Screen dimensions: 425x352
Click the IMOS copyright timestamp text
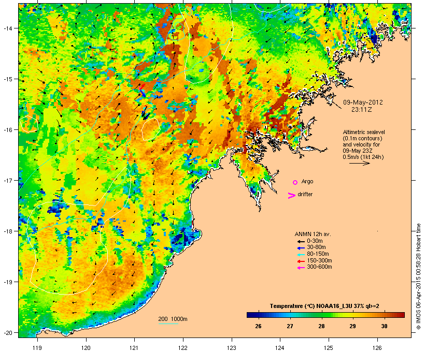(418, 276)
